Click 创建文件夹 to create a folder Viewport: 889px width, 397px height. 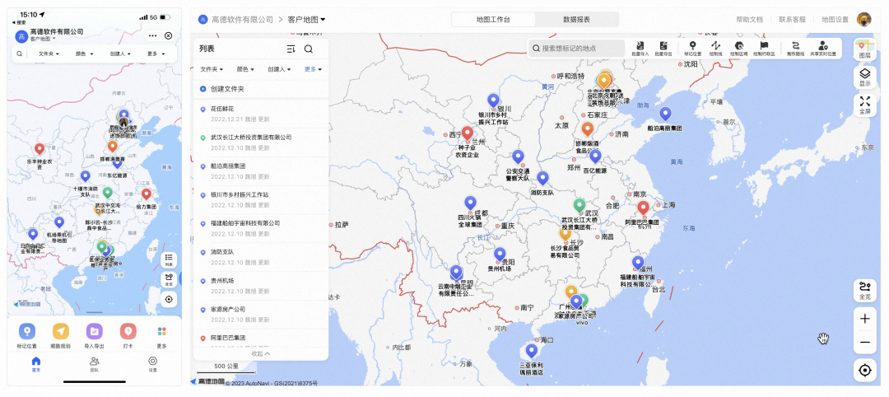(x=227, y=89)
